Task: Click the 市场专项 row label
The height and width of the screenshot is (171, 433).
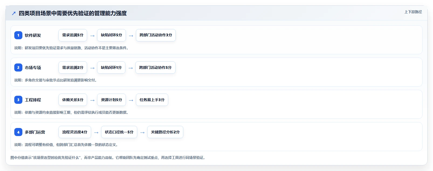Action: click(33, 68)
